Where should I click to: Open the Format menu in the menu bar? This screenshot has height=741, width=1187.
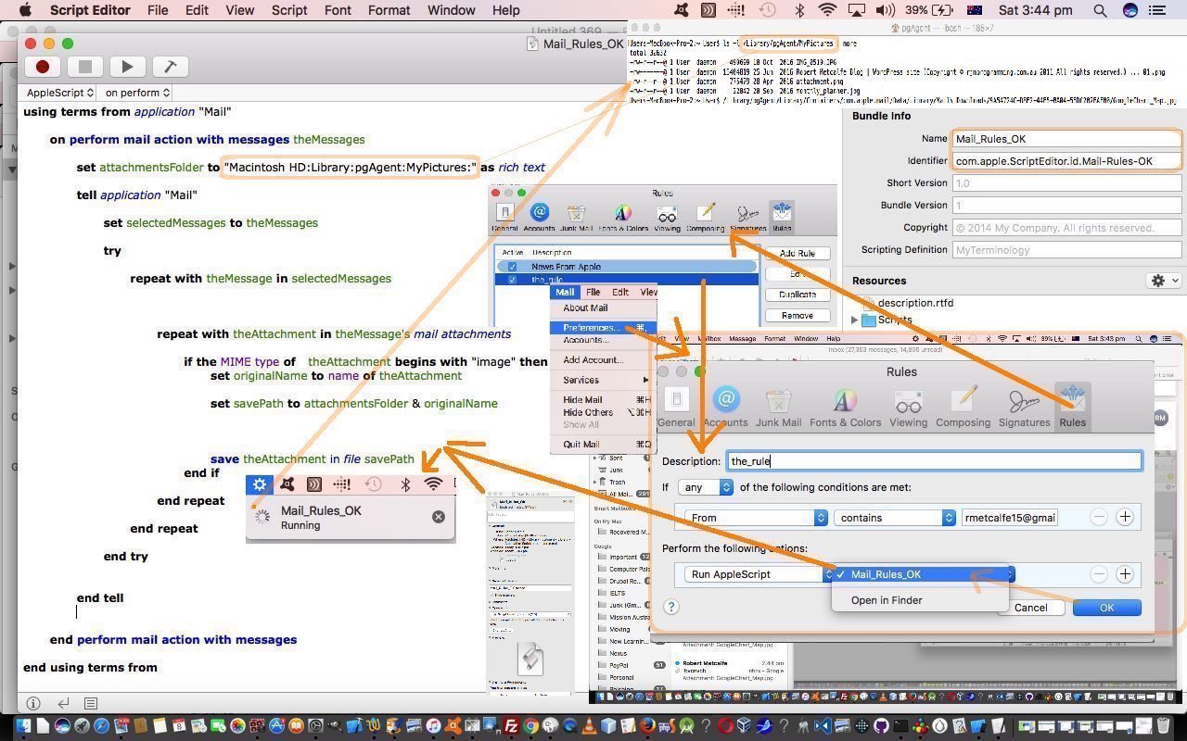click(389, 10)
